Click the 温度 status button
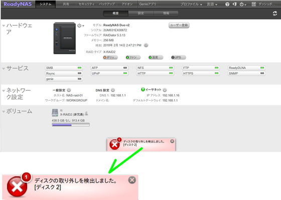The height and width of the screenshot is (200, 281). (156, 57)
